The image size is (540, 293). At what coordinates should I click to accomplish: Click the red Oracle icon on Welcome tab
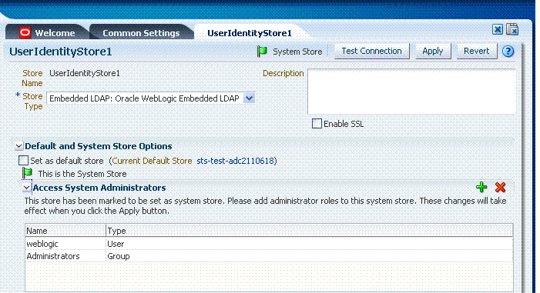click(25, 32)
